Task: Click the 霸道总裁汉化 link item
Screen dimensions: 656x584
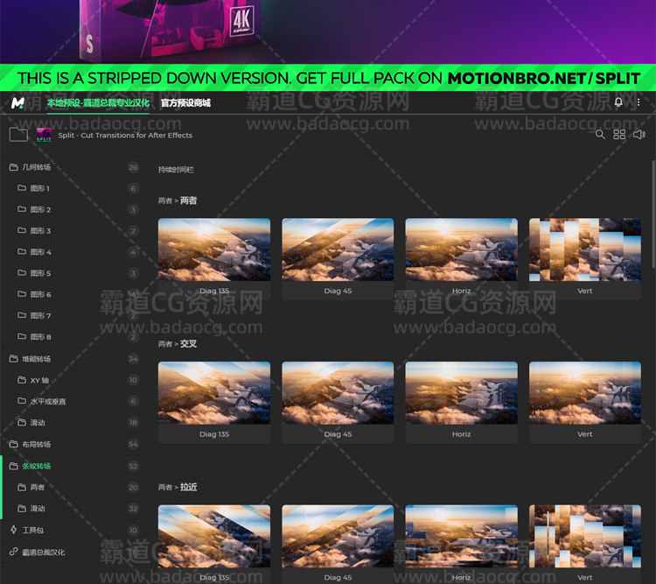Action: [71, 552]
